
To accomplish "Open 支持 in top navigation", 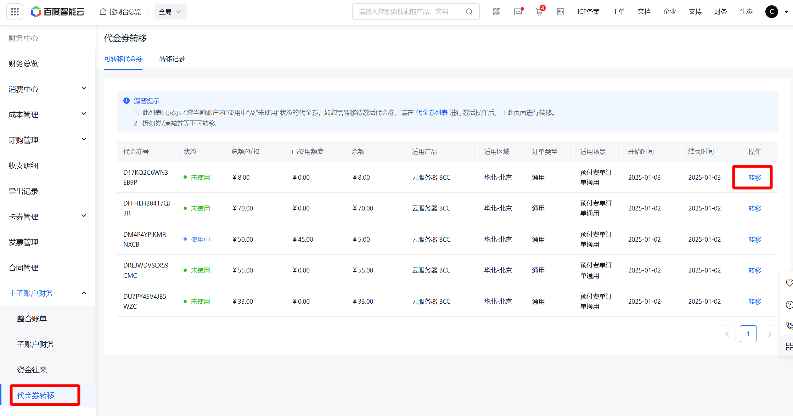I will point(695,12).
